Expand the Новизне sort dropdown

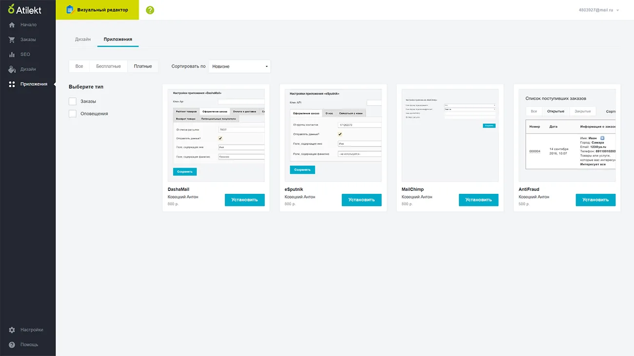point(239,66)
